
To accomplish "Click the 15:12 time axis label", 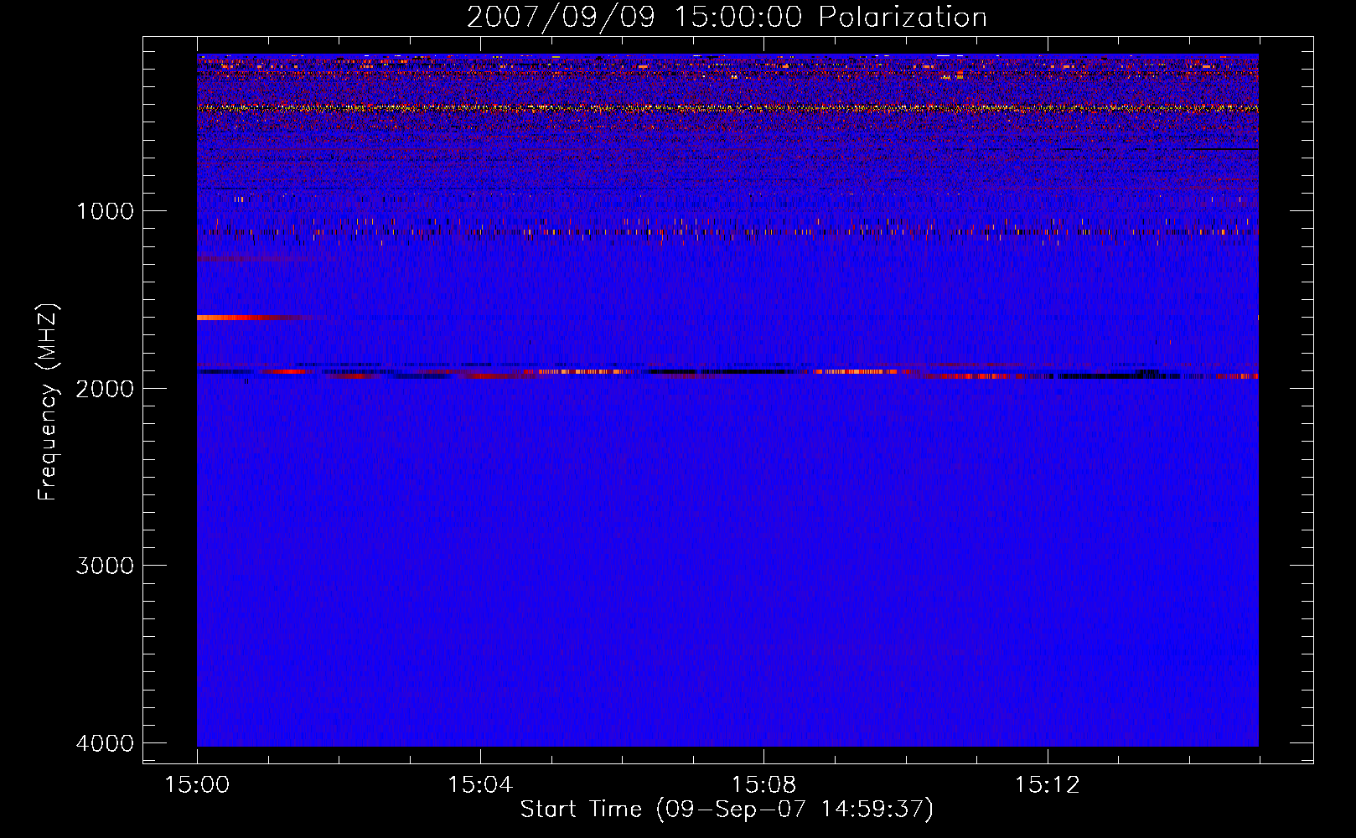I will tap(1047, 785).
